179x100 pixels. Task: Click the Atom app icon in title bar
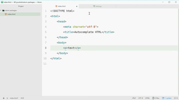[2, 2]
